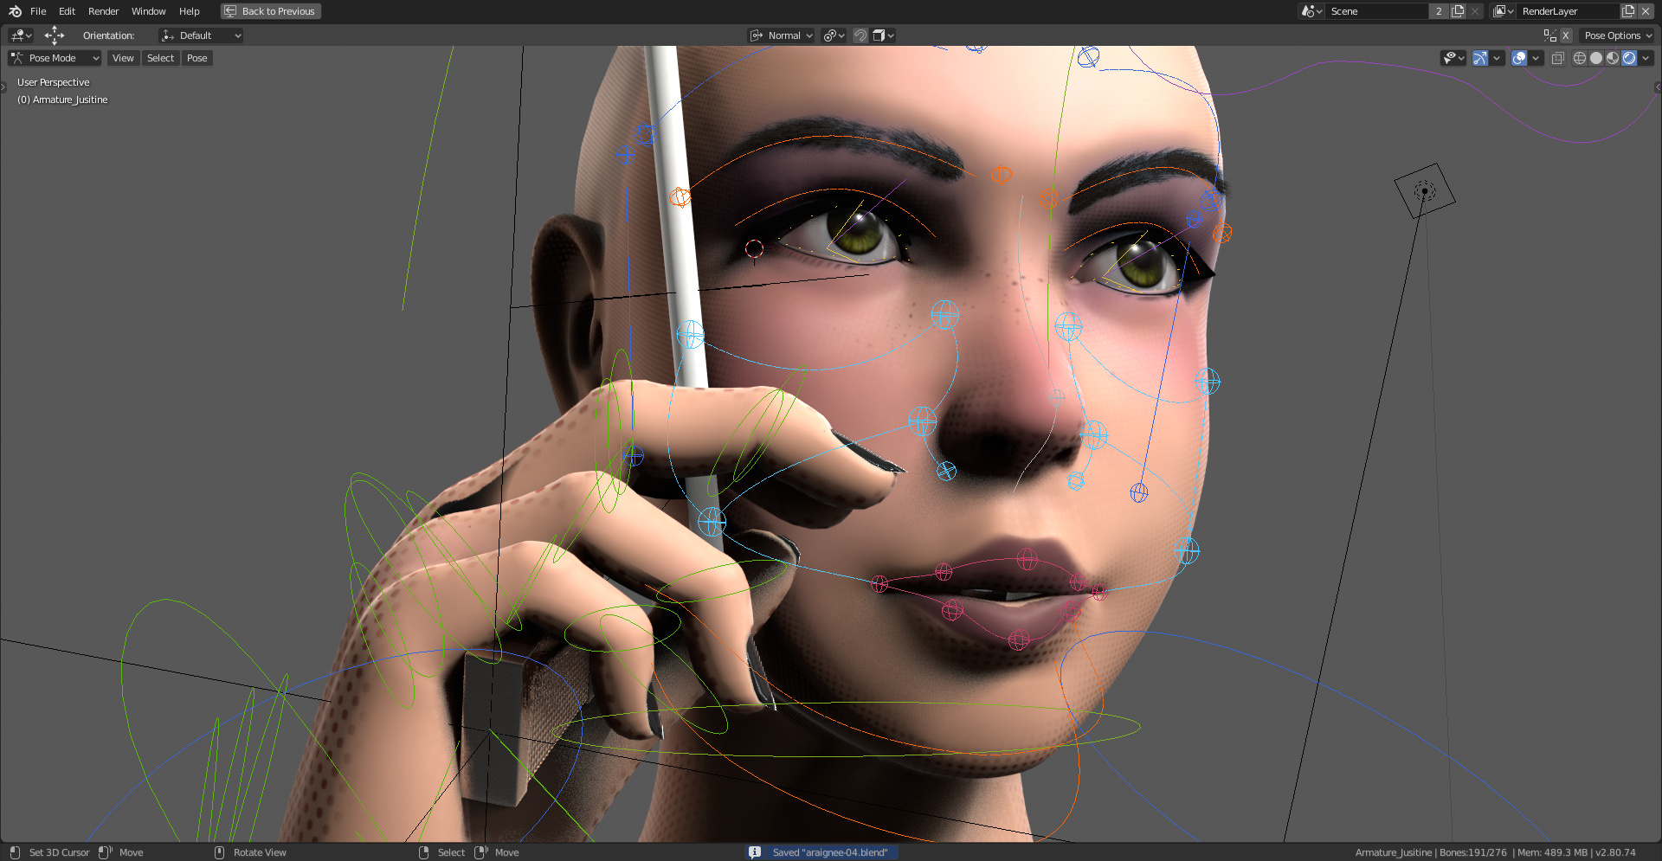Switch to wireframe shading
Screen dimensions: 1662x861
tap(1580, 58)
